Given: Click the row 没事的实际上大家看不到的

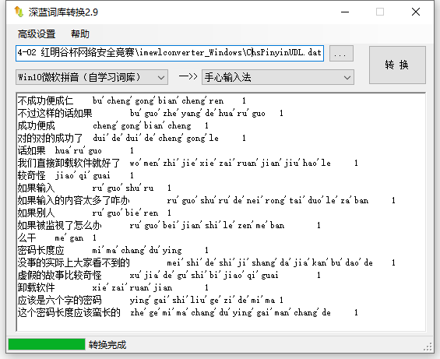Looking at the screenshot, I should [206, 262].
